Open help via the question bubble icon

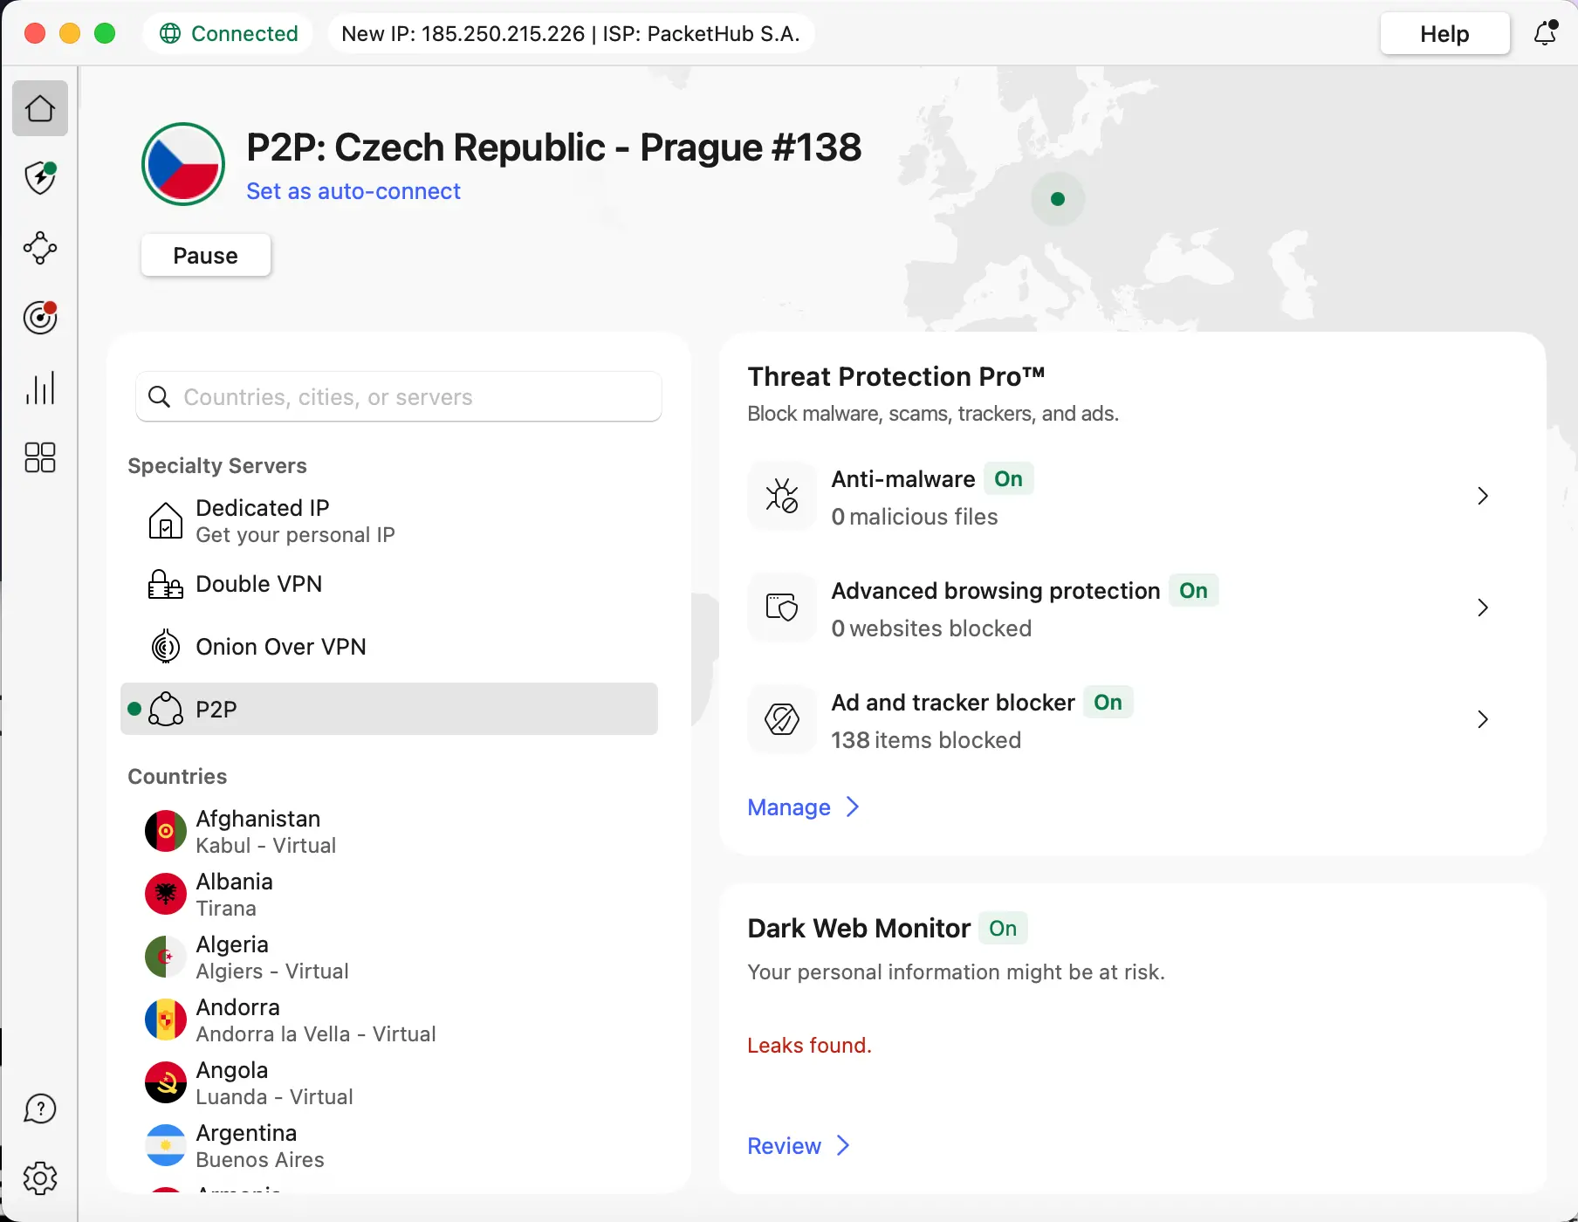39,1109
